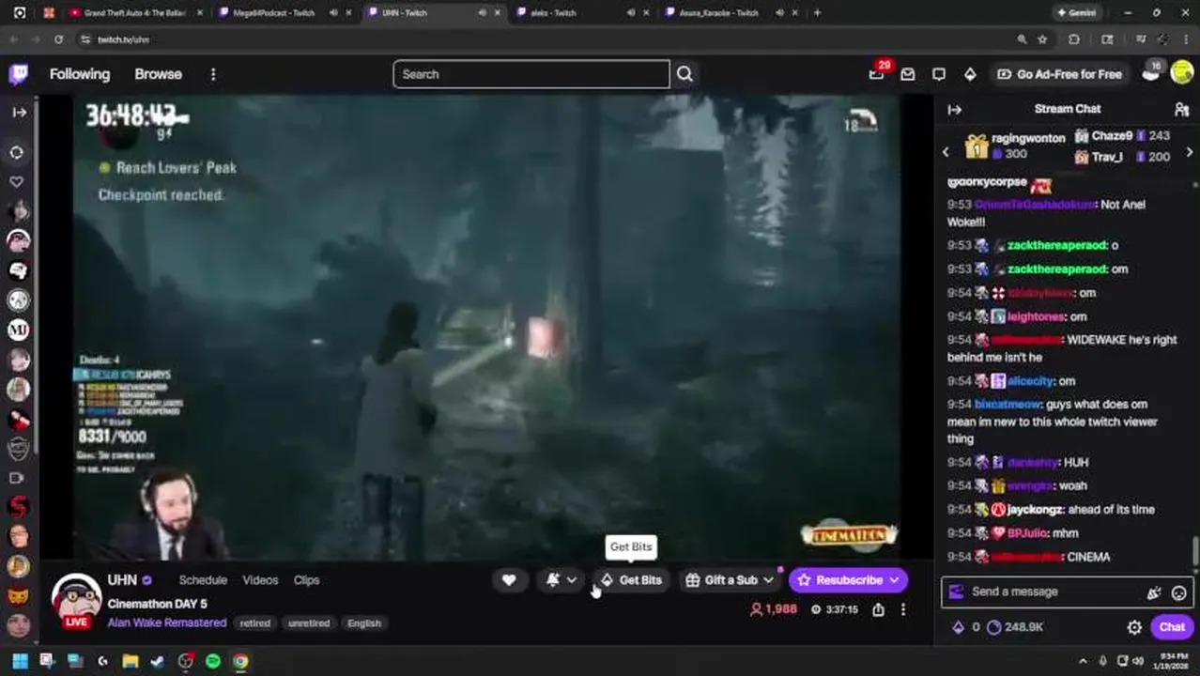The image size is (1200, 676).
Task: Mute the UHN browser tab audio
Action: click(x=482, y=13)
